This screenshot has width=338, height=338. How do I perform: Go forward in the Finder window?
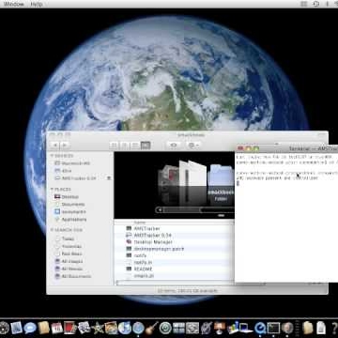(x=65, y=145)
